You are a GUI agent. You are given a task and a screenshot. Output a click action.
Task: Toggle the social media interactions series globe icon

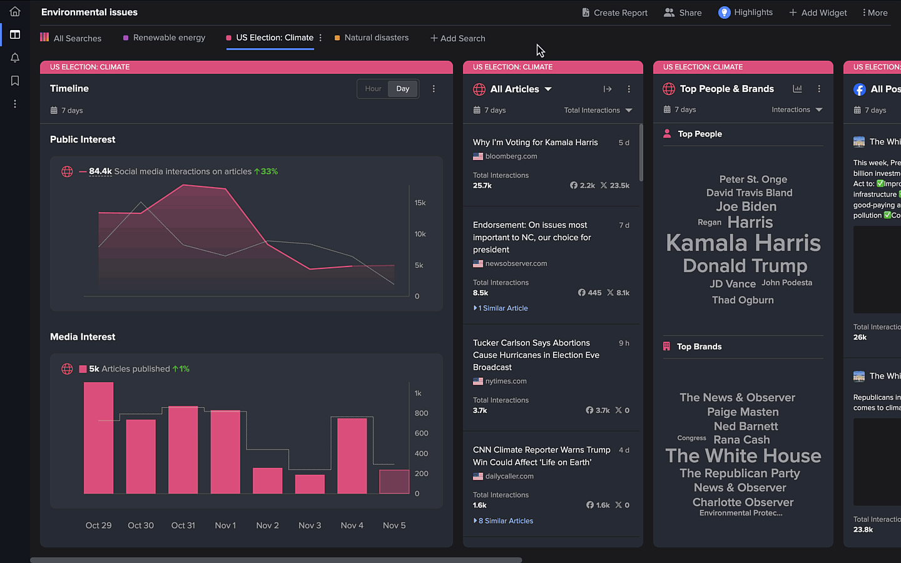click(67, 171)
